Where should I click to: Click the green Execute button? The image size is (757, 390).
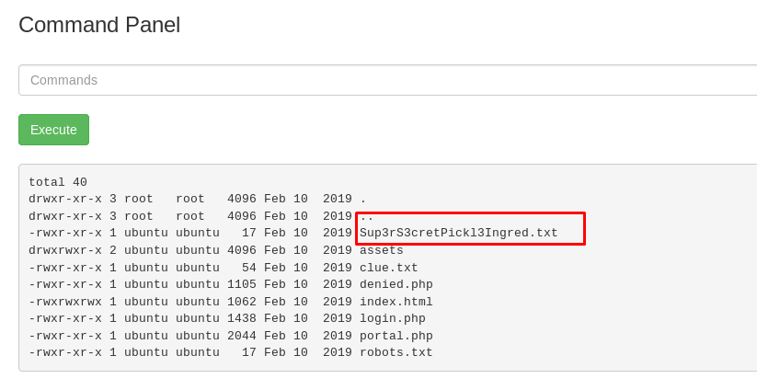(53, 130)
